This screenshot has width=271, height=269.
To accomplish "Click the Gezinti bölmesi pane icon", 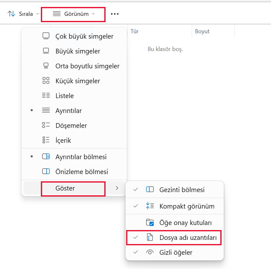I will (x=150, y=189).
